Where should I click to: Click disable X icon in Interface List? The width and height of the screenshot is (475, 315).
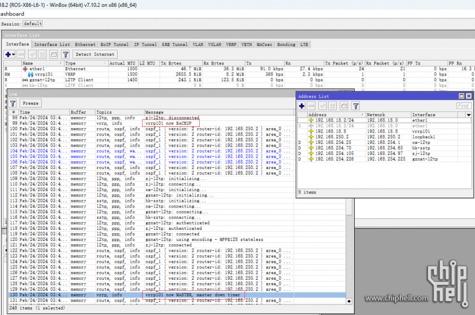pyautogui.click(x=43, y=54)
